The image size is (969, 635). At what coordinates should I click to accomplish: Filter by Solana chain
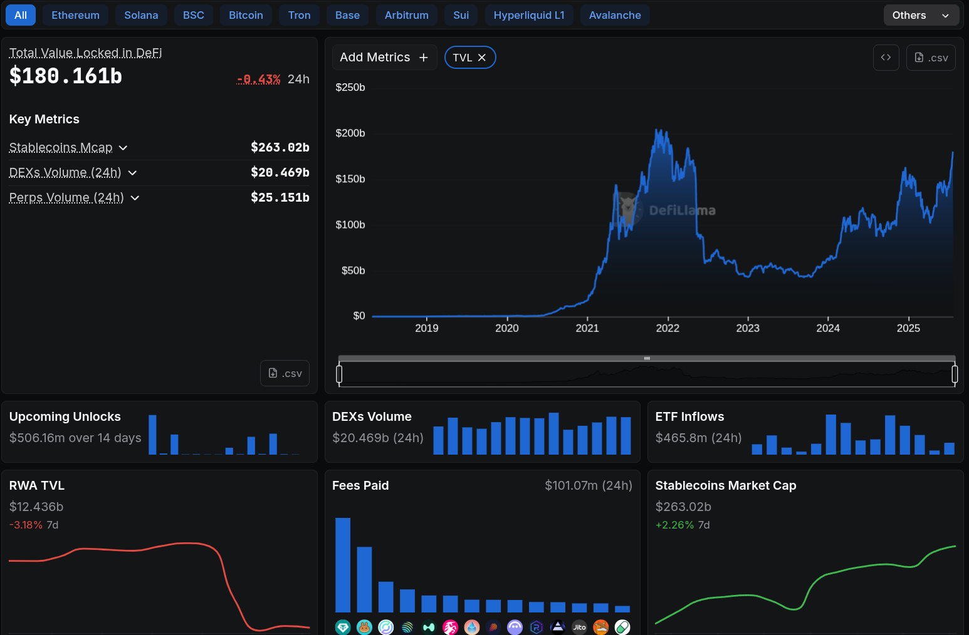tap(141, 15)
